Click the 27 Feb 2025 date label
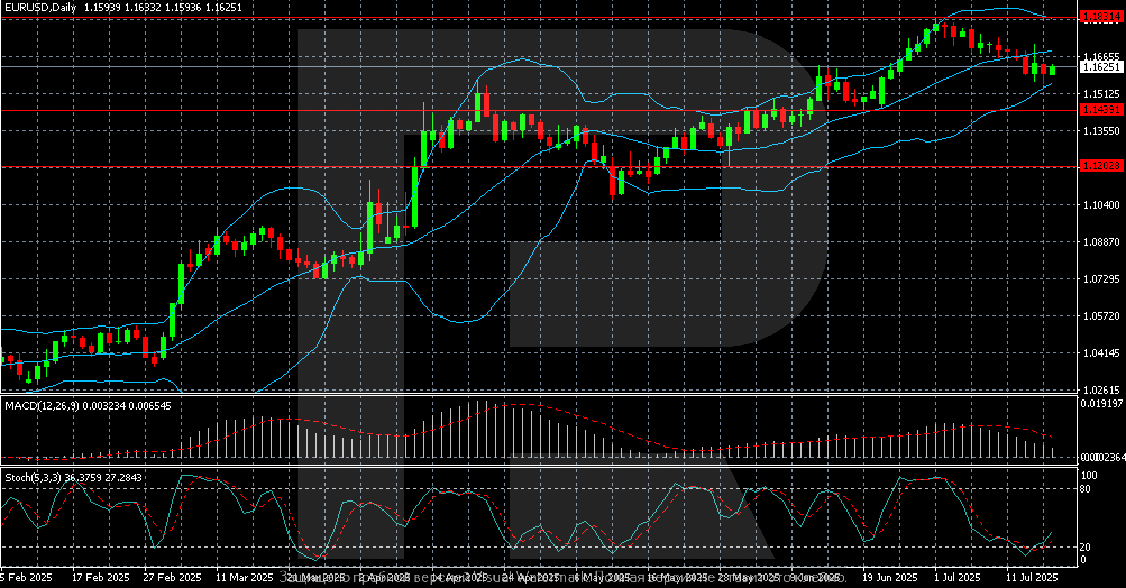Screen dimensions: 1126x588 click(x=172, y=577)
